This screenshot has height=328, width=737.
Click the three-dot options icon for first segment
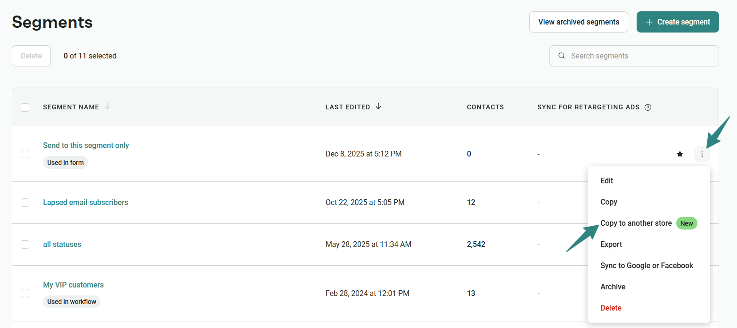[702, 154]
